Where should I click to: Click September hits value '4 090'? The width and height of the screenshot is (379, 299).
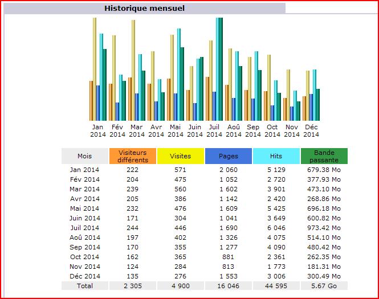[x=276, y=247]
